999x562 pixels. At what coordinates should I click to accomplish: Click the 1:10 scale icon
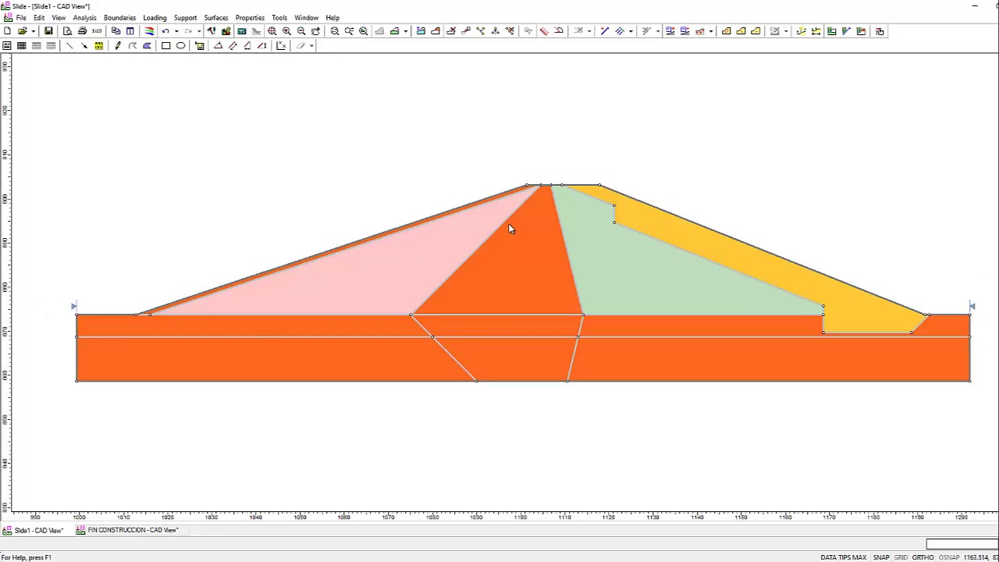click(97, 31)
